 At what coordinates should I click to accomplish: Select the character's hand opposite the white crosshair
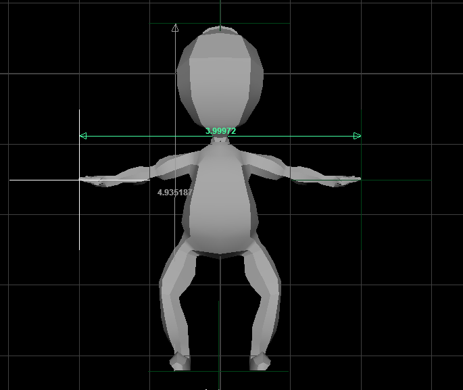click(x=347, y=180)
